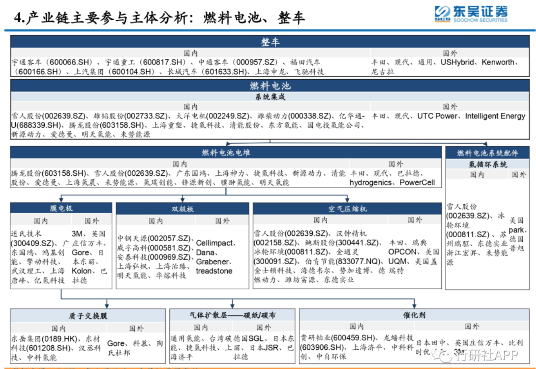This screenshot has width=536, height=369.
Task: Click the 氢循环系统 sub-header
Action: (487, 164)
